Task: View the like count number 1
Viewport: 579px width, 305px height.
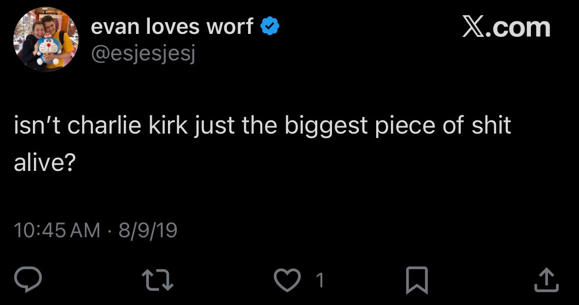Action: coord(320,280)
